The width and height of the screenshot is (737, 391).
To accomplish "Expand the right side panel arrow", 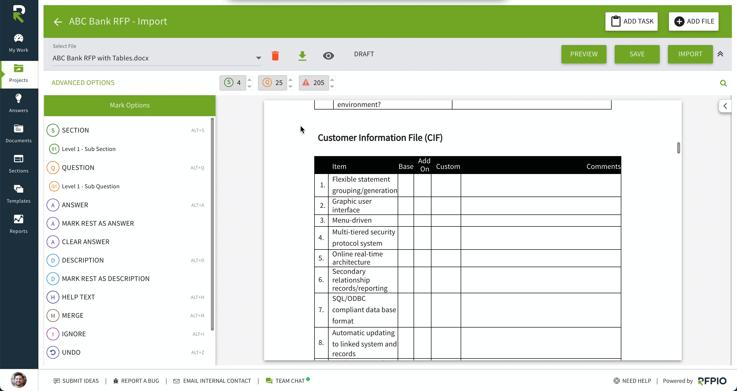I will [725, 106].
